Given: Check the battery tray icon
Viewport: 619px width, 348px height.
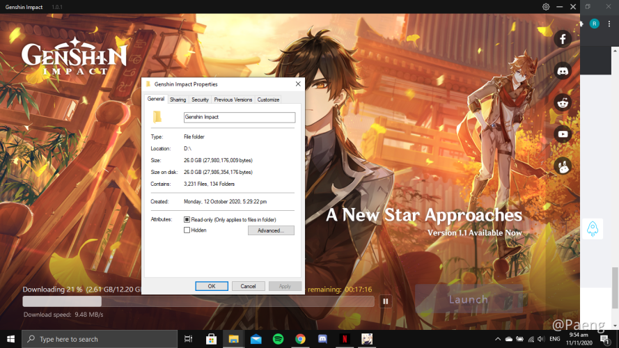Looking at the screenshot, I should point(520,339).
